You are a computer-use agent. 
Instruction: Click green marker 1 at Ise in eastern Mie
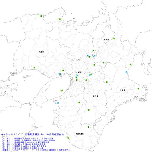pyautogui.click(x=138, y=88)
